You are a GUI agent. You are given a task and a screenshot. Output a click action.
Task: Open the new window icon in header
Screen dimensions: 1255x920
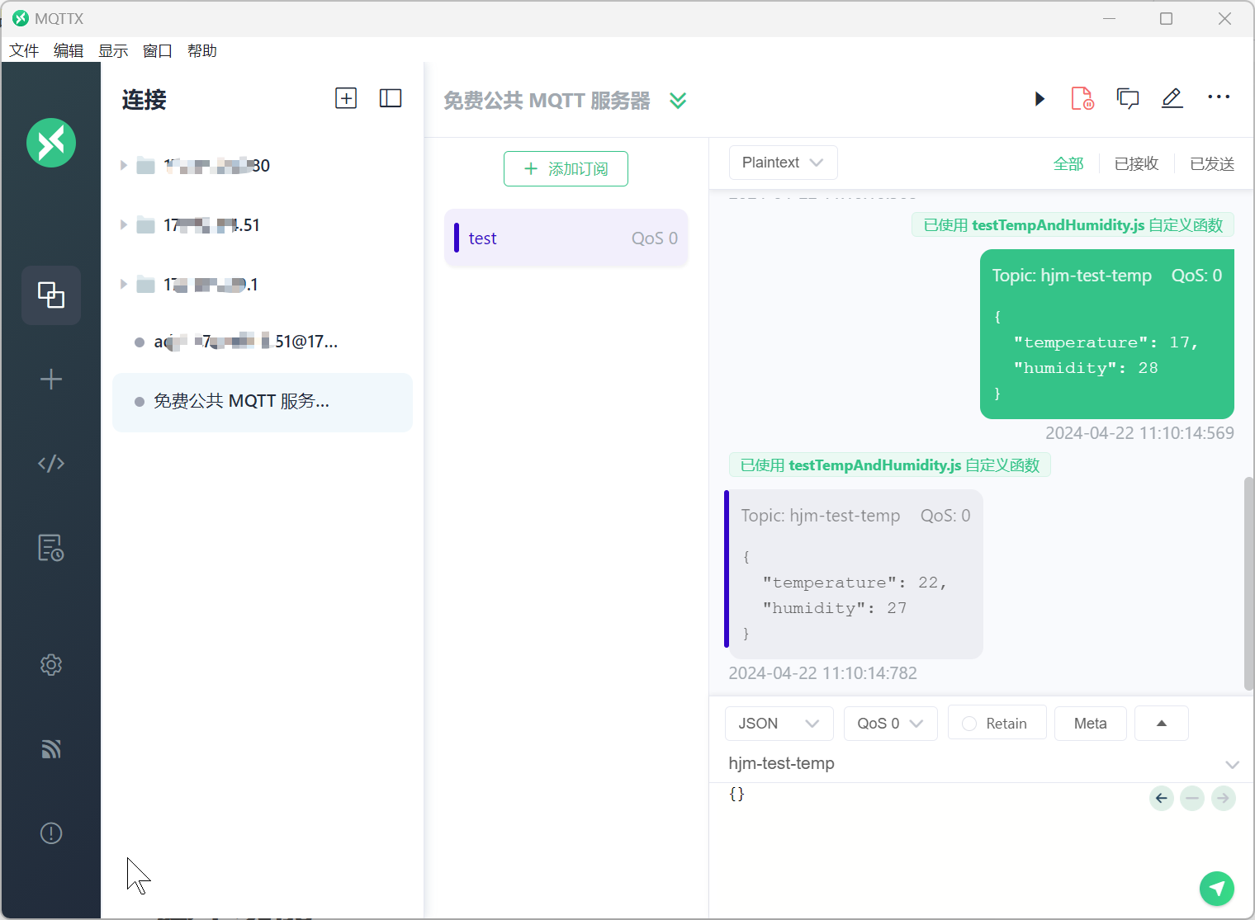click(1128, 99)
